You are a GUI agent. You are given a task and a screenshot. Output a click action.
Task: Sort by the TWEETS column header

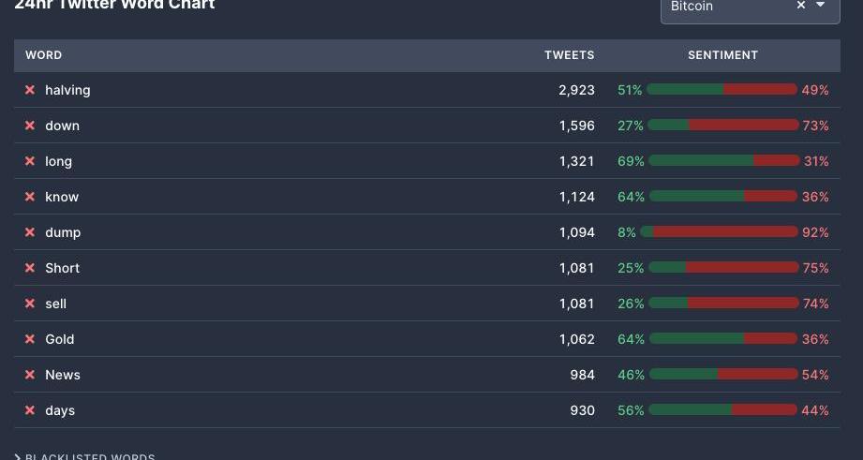click(569, 55)
